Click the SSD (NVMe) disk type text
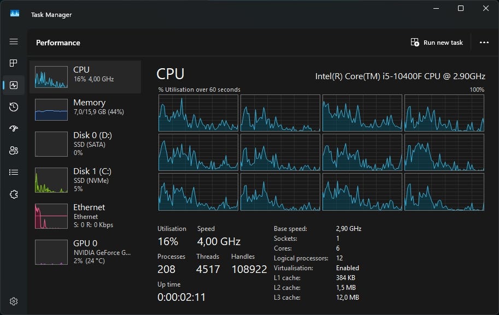Screen dimensions: 499x315 click(91, 181)
